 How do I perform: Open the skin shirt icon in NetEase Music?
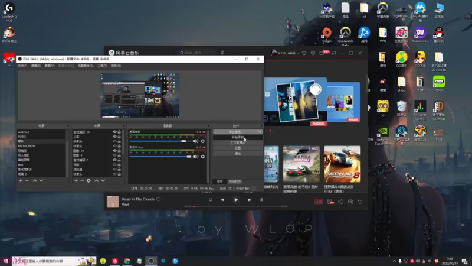click(x=304, y=53)
